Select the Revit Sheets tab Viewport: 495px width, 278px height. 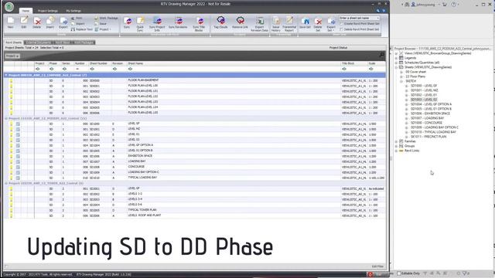(x=14, y=42)
